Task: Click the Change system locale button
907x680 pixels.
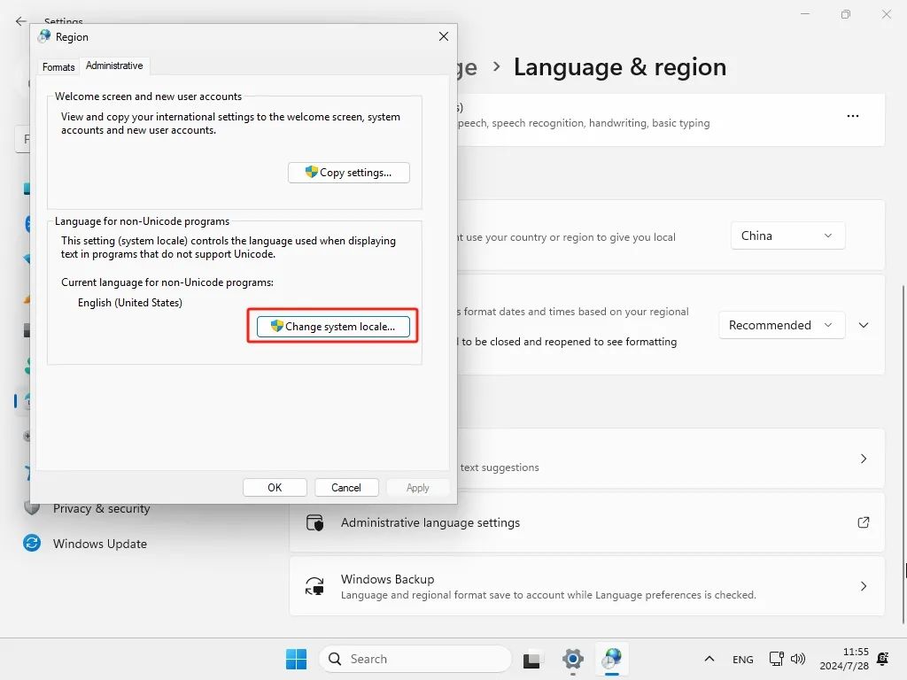Action: [333, 327]
